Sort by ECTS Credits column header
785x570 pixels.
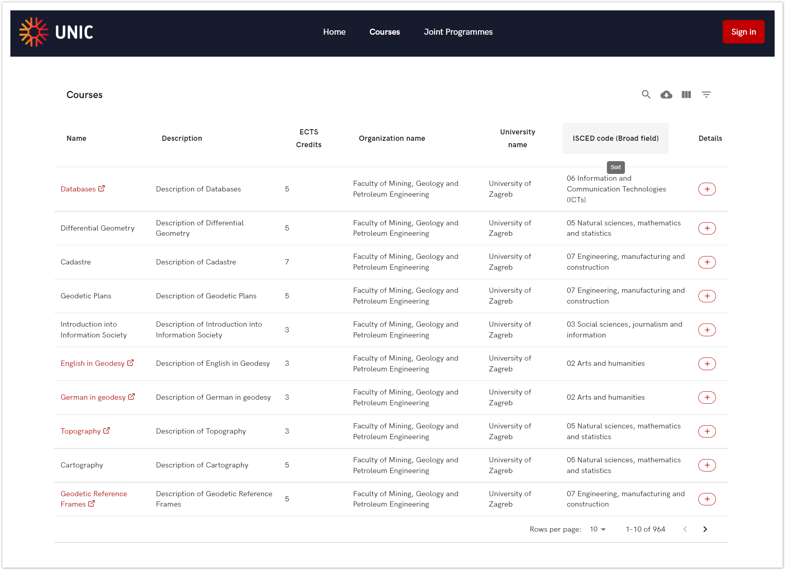(309, 138)
